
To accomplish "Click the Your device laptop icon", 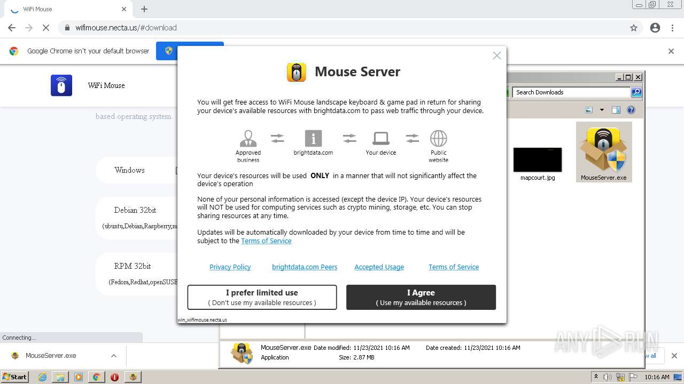I will (380, 138).
